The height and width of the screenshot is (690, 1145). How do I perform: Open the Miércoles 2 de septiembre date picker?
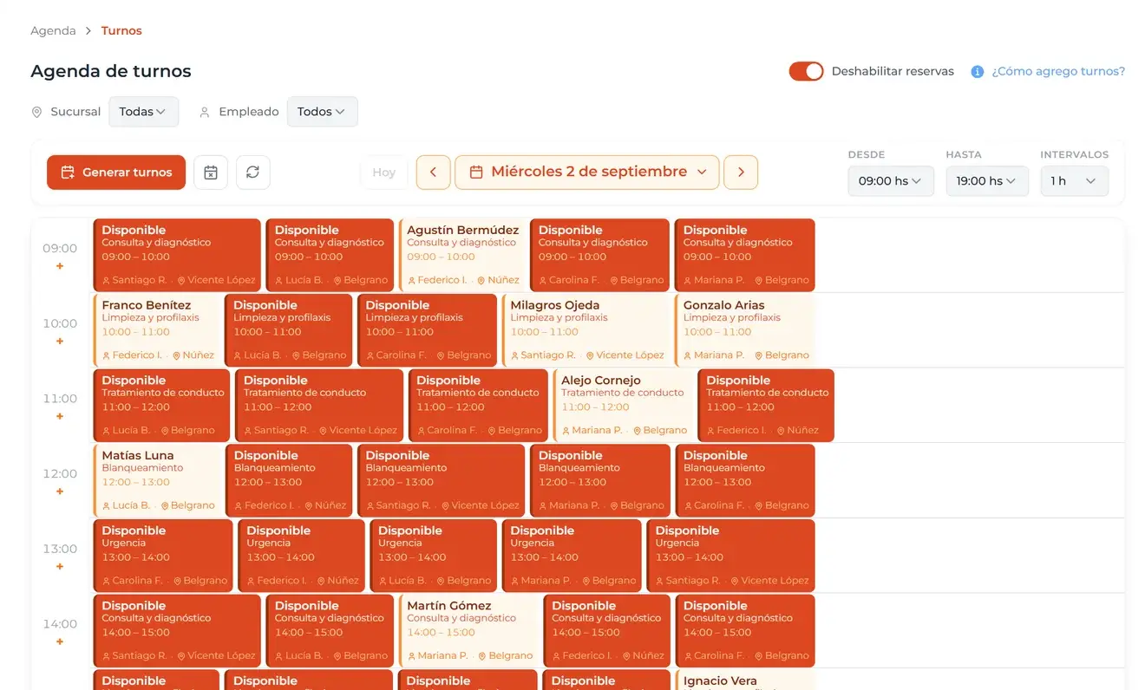tap(587, 172)
